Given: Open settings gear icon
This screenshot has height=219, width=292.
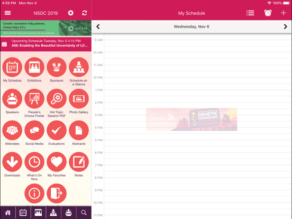Looking at the screenshot, I should pos(70,13).
